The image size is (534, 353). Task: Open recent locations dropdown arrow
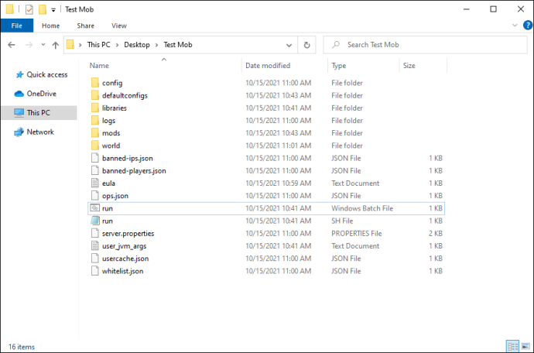[43, 45]
